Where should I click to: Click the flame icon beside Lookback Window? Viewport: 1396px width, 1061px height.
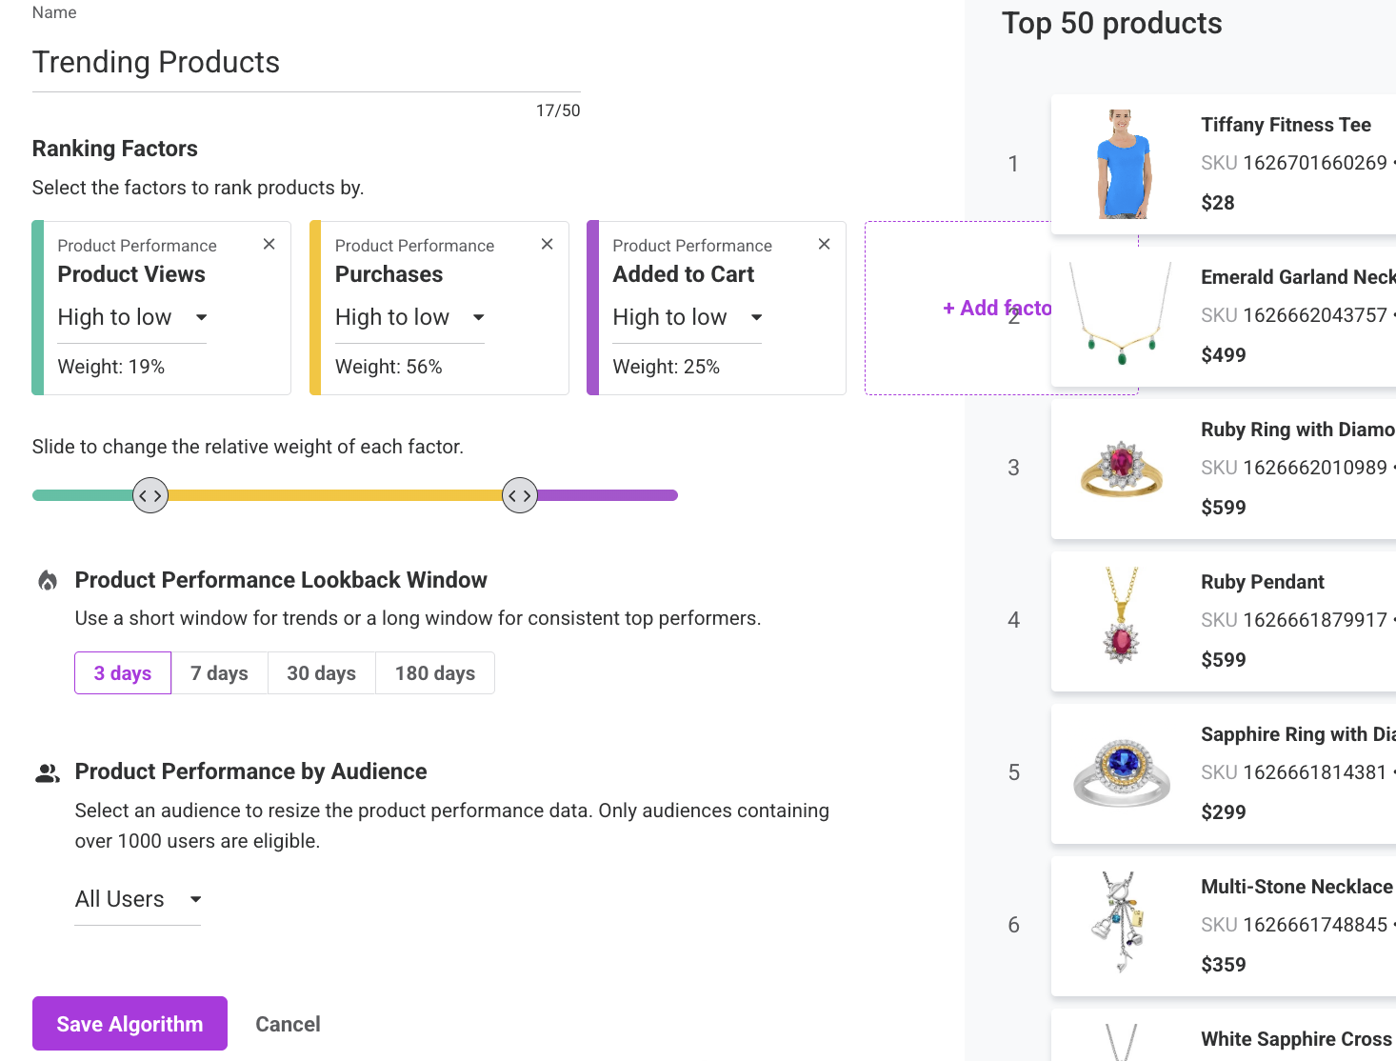pos(48,580)
